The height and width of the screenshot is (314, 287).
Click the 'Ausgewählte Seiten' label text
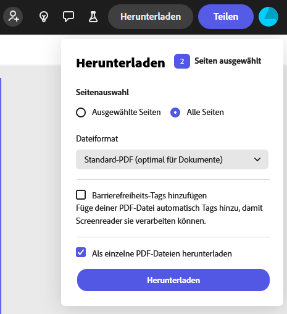pyautogui.click(x=127, y=112)
